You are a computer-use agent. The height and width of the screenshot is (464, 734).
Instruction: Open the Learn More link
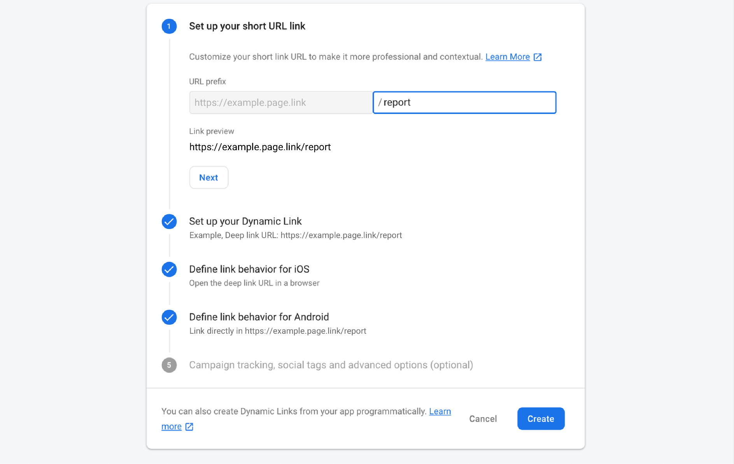coord(508,57)
